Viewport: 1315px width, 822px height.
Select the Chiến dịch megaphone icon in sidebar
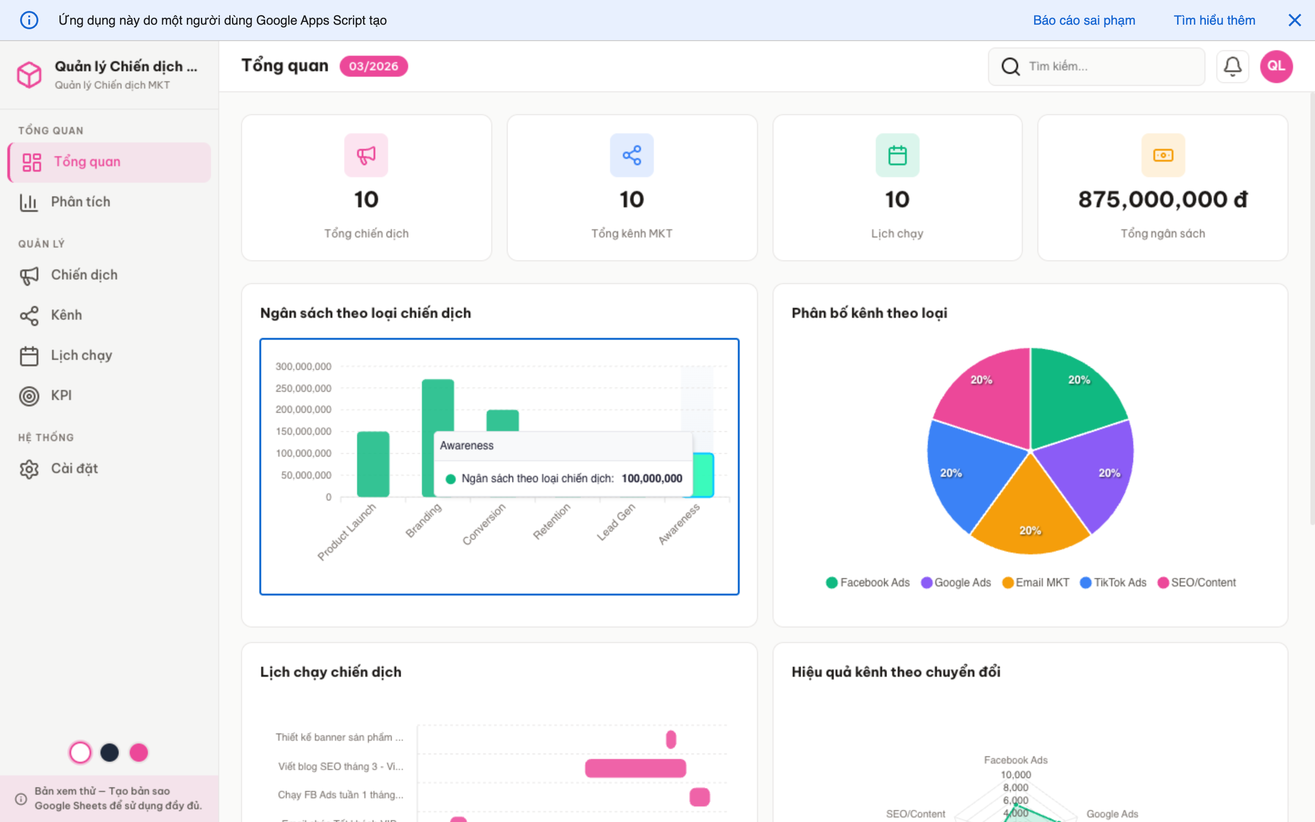tap(29, 275)
